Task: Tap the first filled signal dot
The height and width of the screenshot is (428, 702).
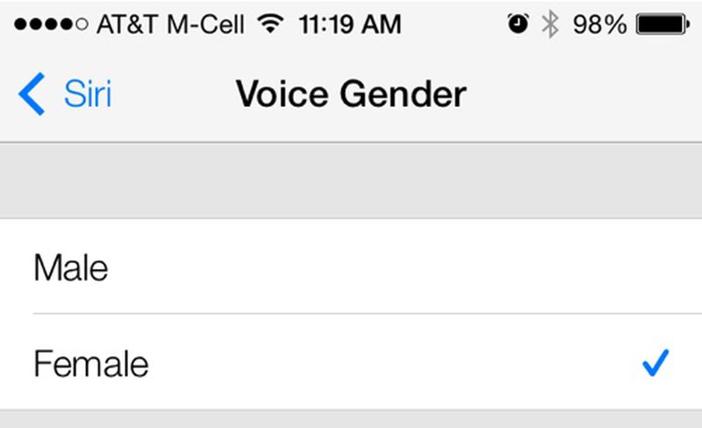Action: [20, 25]
